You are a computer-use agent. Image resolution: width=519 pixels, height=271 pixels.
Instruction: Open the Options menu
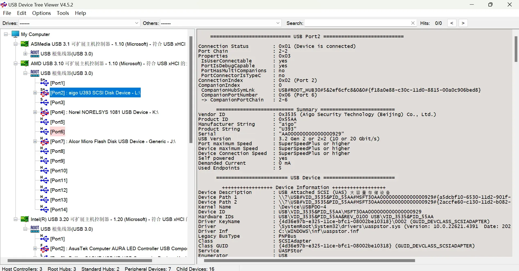(41, 13)
